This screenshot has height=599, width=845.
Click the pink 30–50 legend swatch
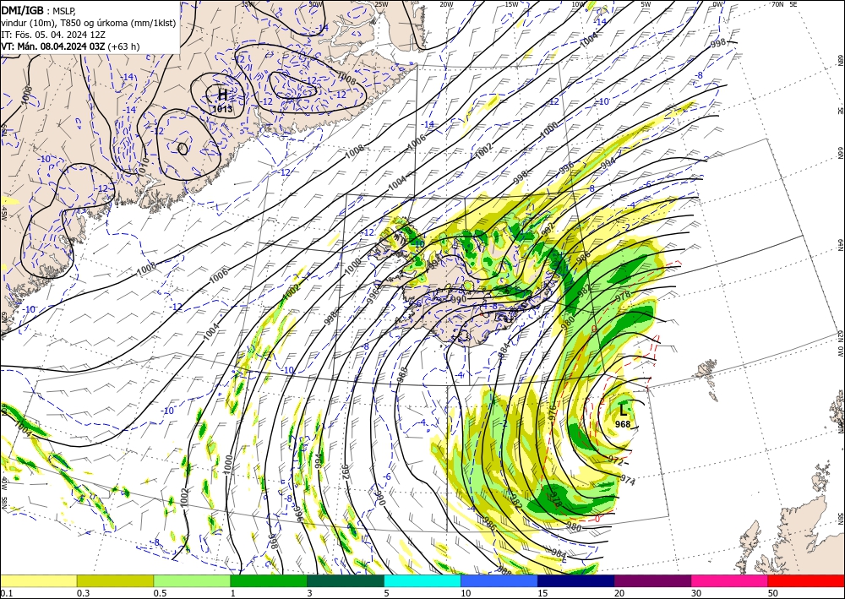click(730, 580)
